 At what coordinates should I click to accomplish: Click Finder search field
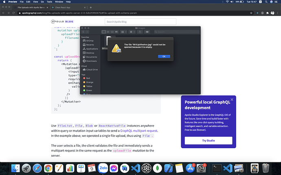pyautogui.click(x=176, y=32)
